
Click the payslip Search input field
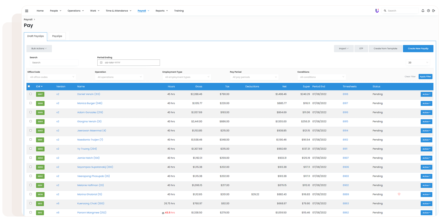pos(54,63)
